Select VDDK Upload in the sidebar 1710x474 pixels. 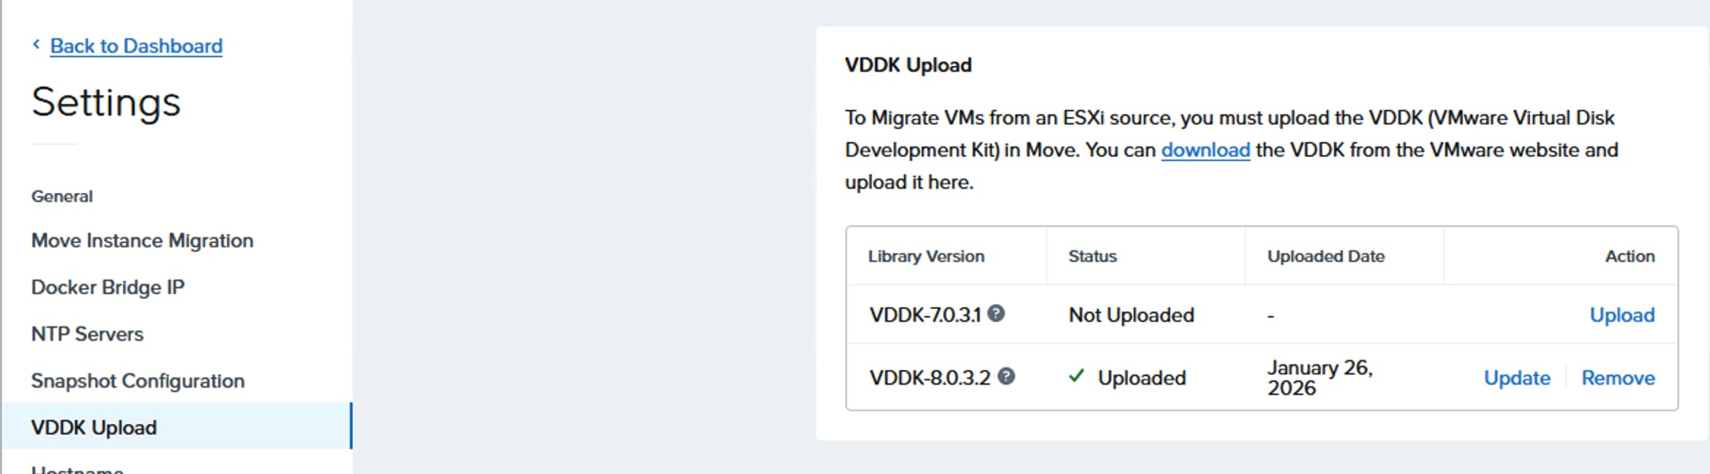click(x=94, y=428)
